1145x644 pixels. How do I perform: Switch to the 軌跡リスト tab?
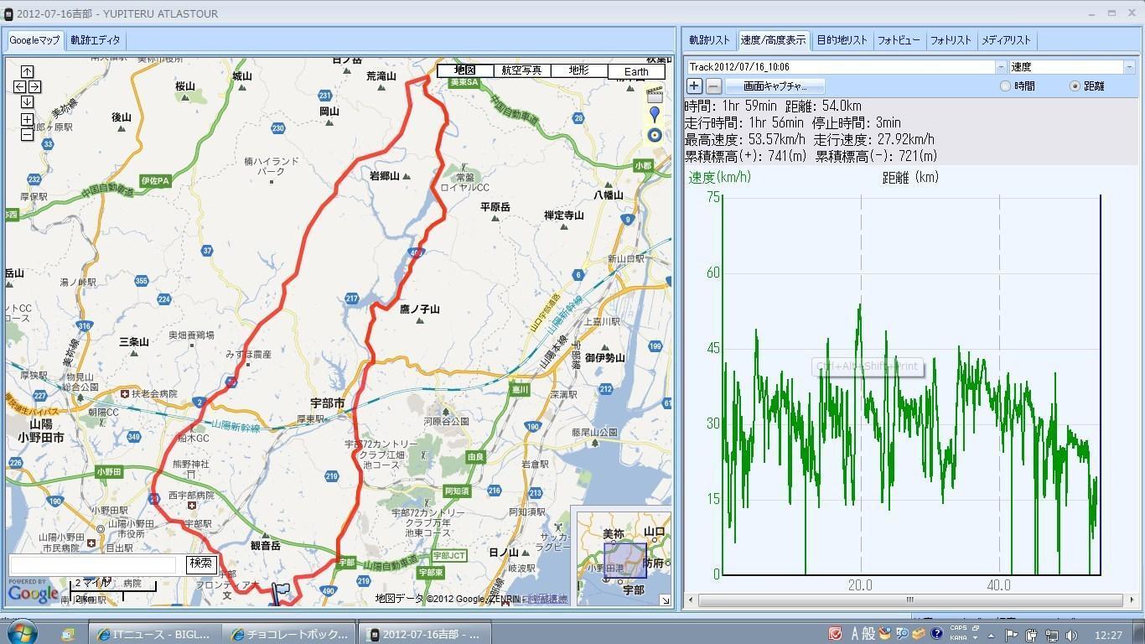coord(710,39)
